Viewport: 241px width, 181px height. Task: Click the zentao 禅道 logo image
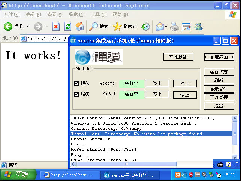pos(99,57)
